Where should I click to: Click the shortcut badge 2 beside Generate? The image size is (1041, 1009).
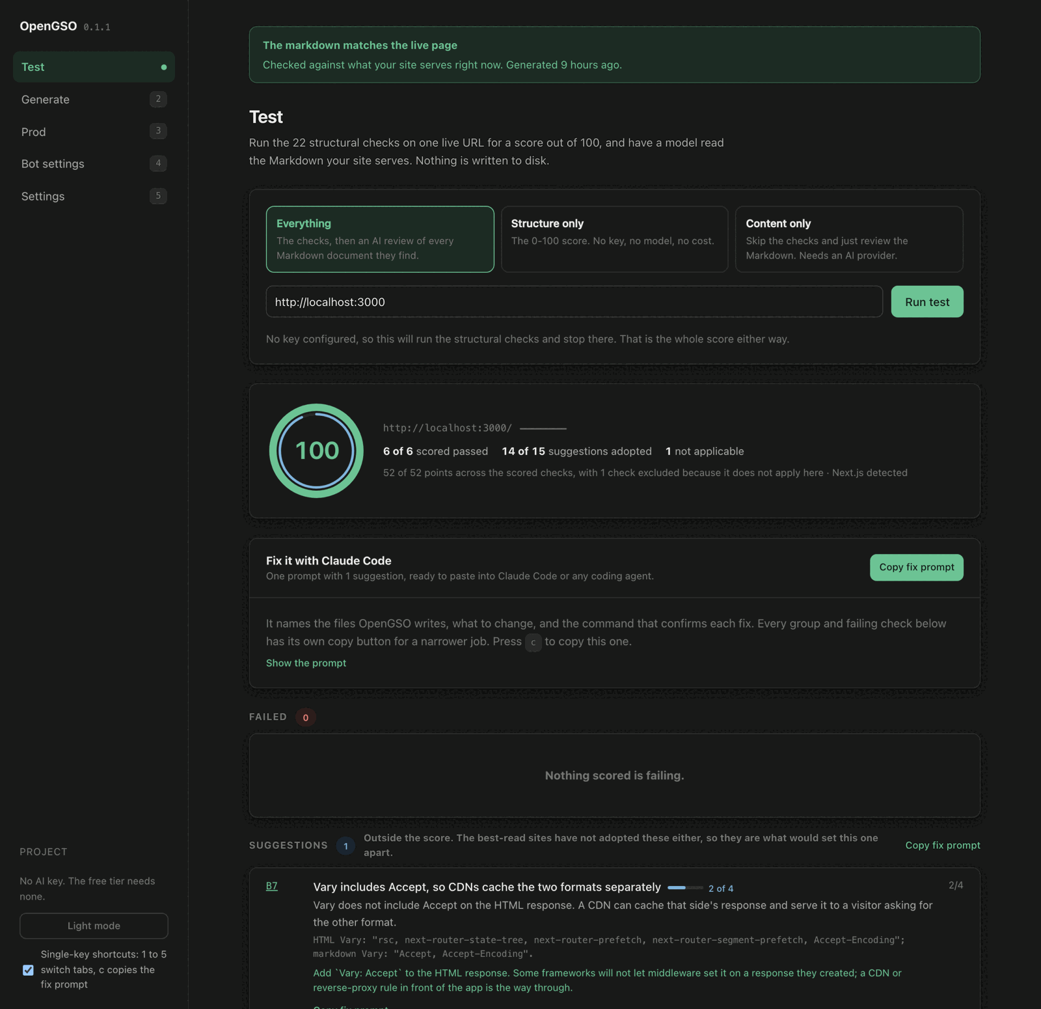tap(158, 99)
